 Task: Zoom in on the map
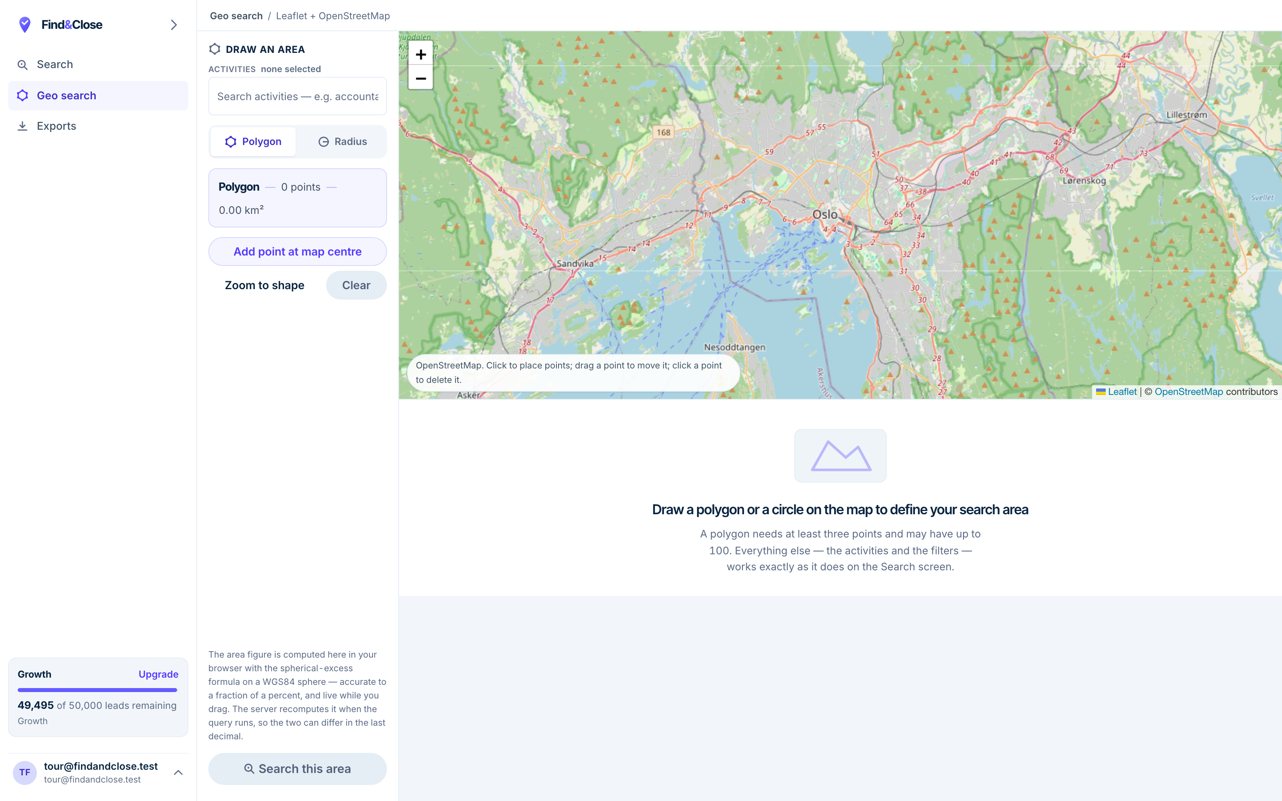pos(421,54)
